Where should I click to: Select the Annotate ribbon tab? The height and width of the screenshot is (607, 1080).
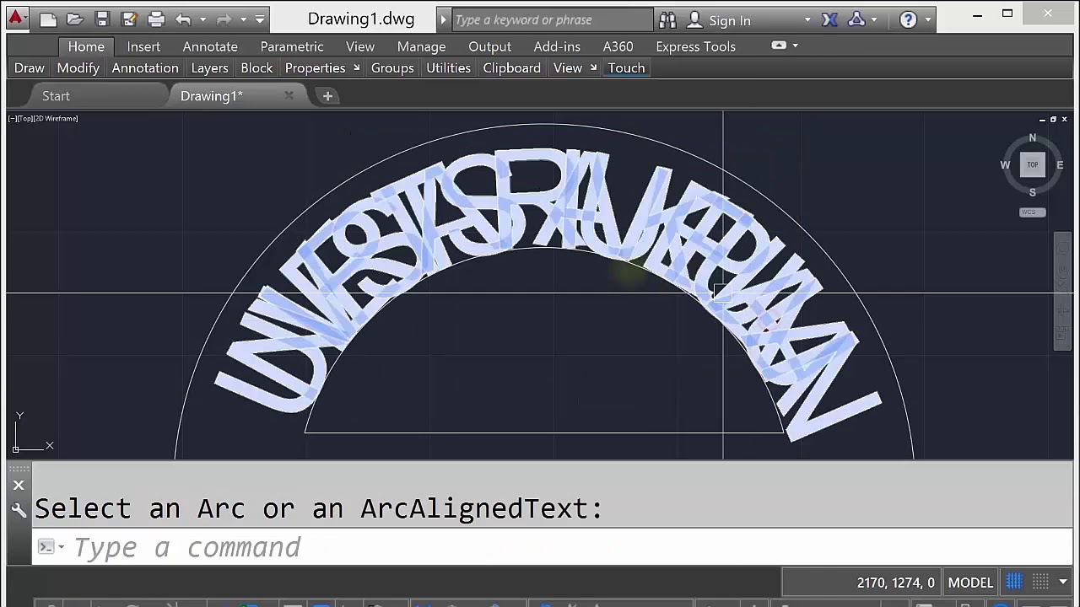point(210,46)
